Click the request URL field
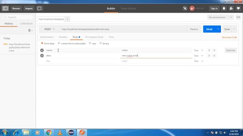Screen dimensions: 243x136 tap(123, 29)
